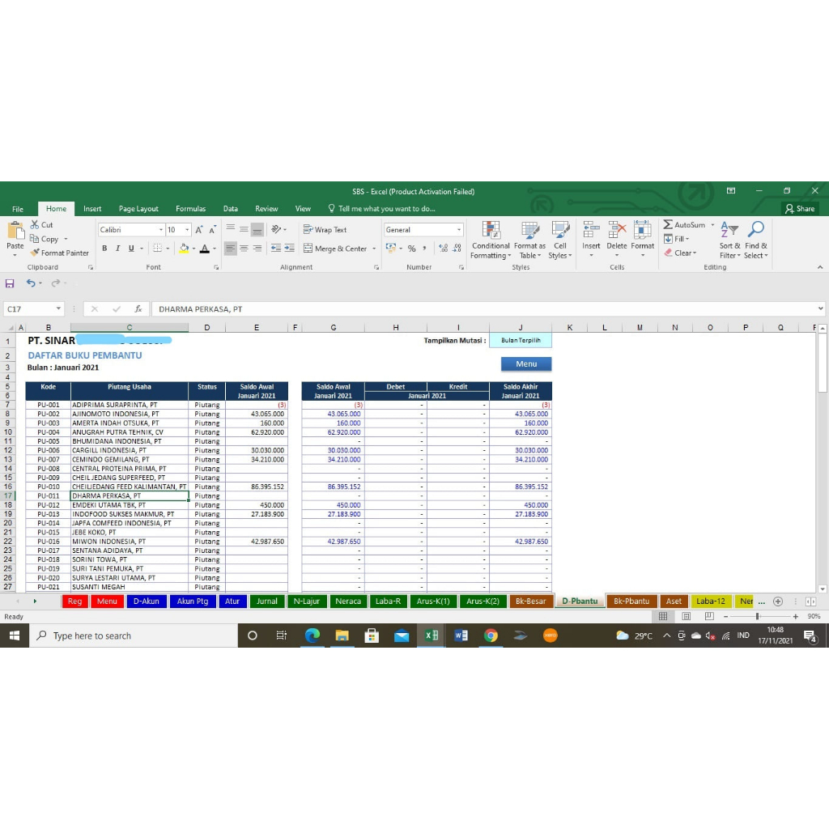Toggle Align Left
Screen dimensions: 829x829
(231, 248)
